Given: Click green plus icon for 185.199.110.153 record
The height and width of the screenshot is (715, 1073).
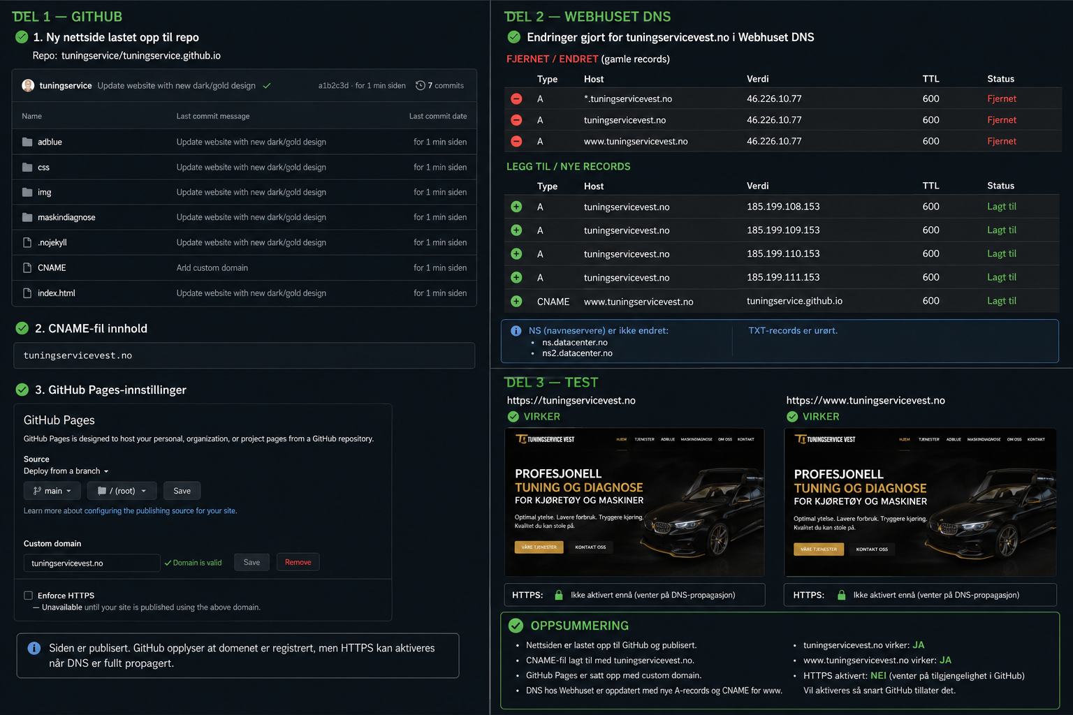Looking at the screenshot, I should pos(516,253).
